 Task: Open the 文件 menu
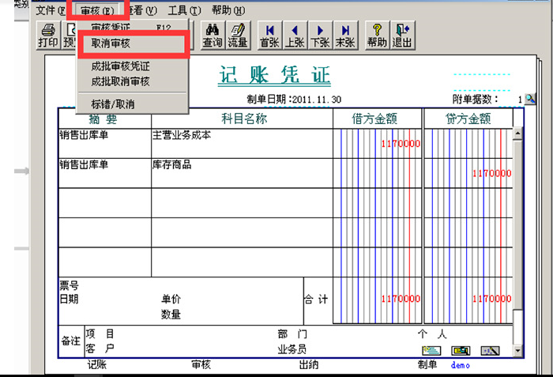(51, 10)
